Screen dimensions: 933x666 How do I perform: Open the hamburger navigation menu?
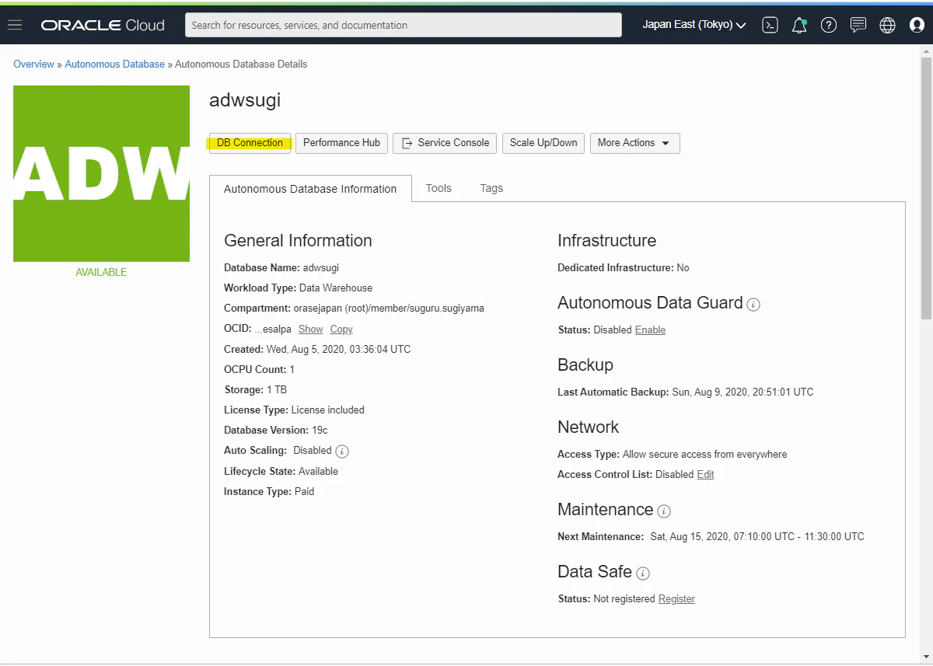point(15,25)
